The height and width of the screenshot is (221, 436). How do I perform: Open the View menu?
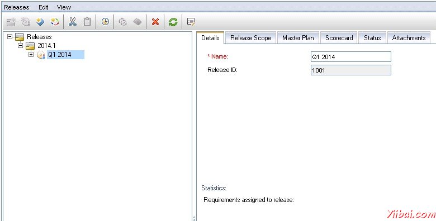(x=64, y=7)
